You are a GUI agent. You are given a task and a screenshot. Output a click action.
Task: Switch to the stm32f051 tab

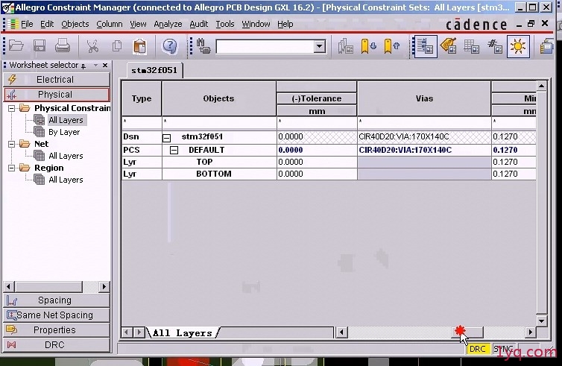[154, 70]
